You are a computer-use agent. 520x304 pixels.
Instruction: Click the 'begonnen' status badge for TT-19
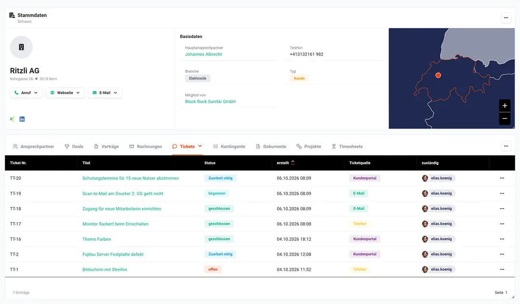click(217, 194)
